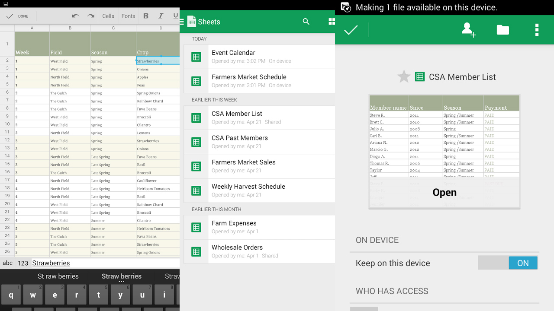Tap the sheet icon beside the CSA Member List title
The width and height of the screenshot is (554, 311).
pos(420,76)
